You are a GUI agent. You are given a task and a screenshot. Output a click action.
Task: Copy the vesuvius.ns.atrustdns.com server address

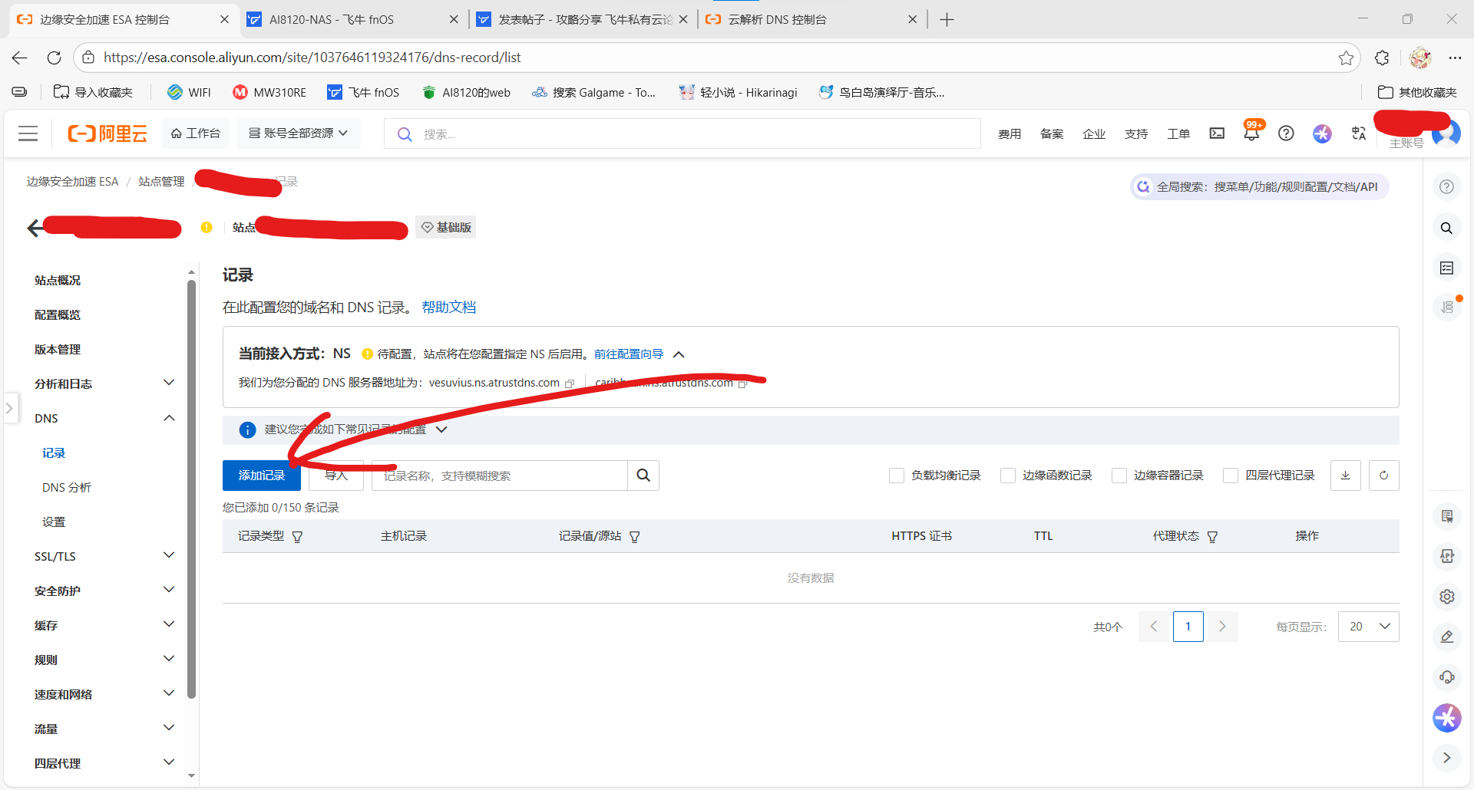point(570,383)
